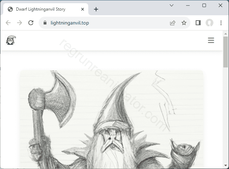Image resolution: width=229 pixels, height=169 pixels.
Task: Expand the website hamburger menu
Action: tap(211, 40)
